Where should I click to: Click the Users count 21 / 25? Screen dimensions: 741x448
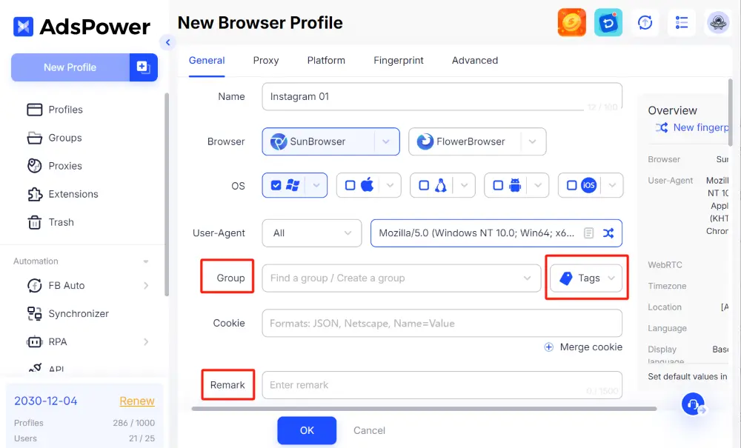(x=142, y=438)
